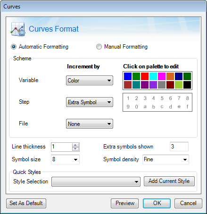The image size is (207, 214).
Task: Click the Set As Default button
Action: coord(26,203)
